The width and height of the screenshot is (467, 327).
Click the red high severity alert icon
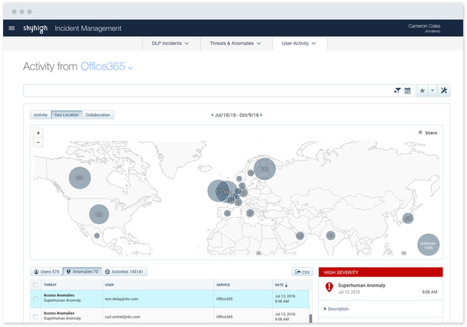coord(329,287)
